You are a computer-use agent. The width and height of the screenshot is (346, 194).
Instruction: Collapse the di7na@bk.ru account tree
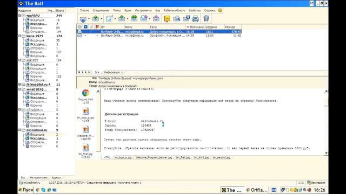point(19,109)
